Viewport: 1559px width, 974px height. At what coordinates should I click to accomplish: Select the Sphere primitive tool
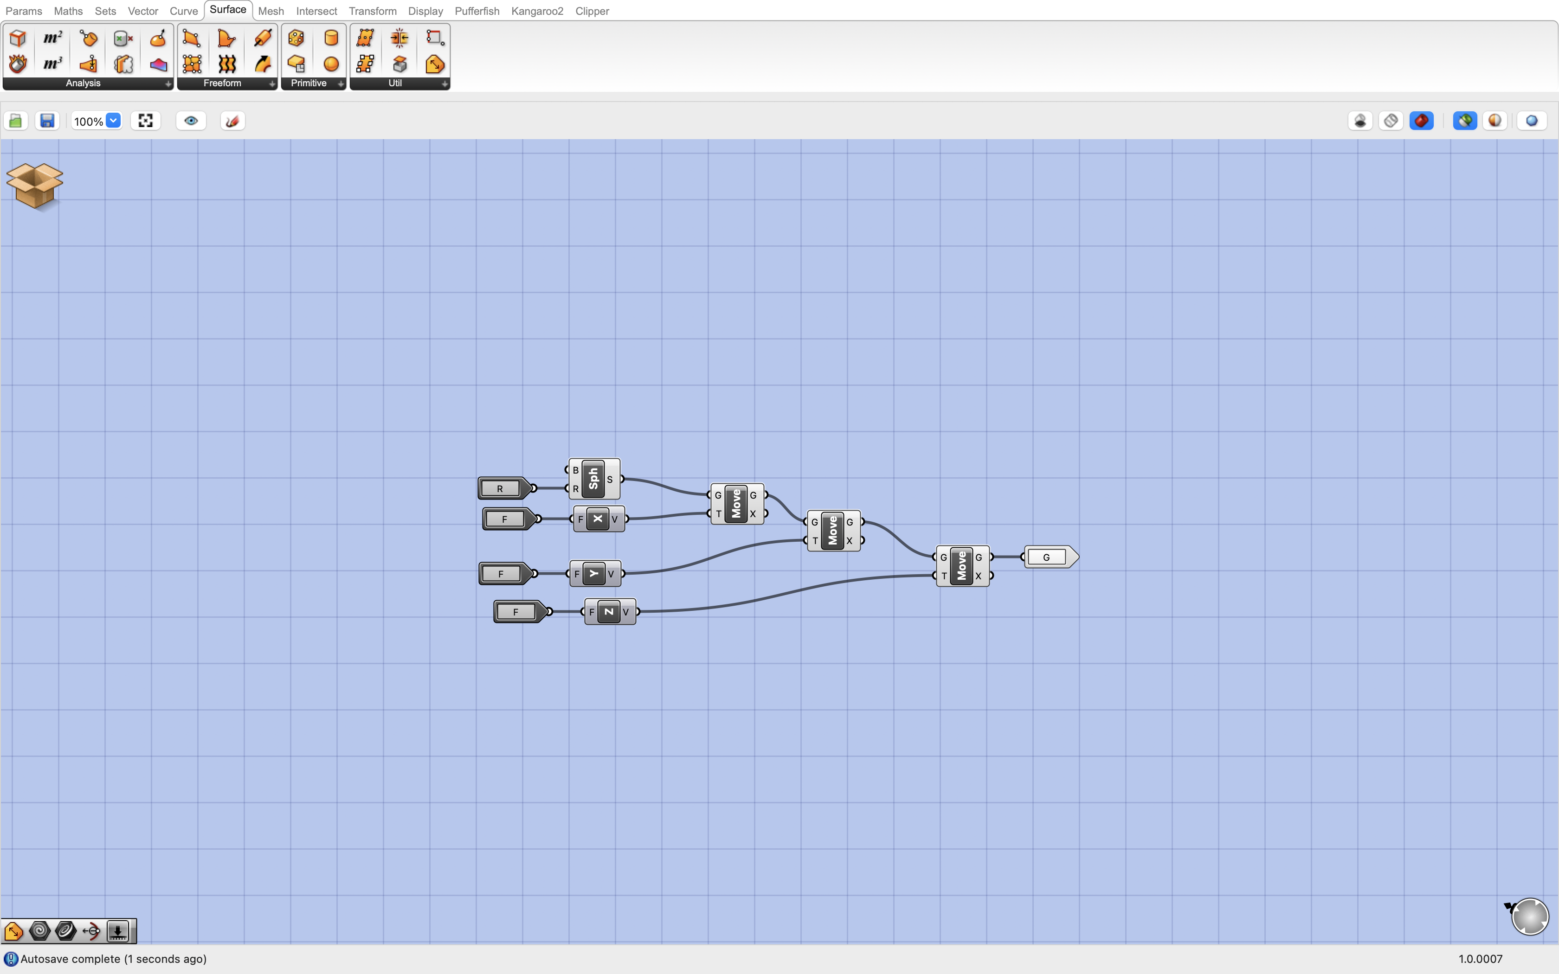click(330, 64)
